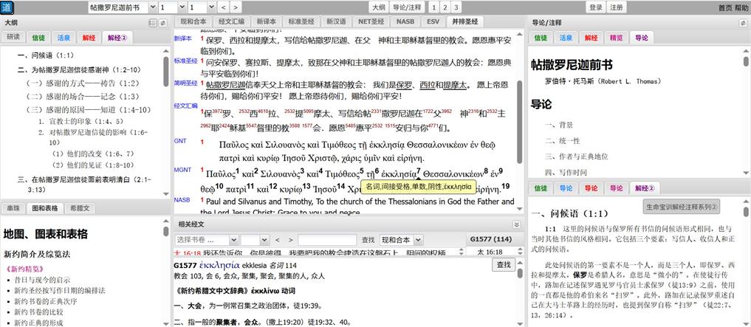Click the 大纲 button in top toolbar
The image size is (751, 327).
[378, 7]
